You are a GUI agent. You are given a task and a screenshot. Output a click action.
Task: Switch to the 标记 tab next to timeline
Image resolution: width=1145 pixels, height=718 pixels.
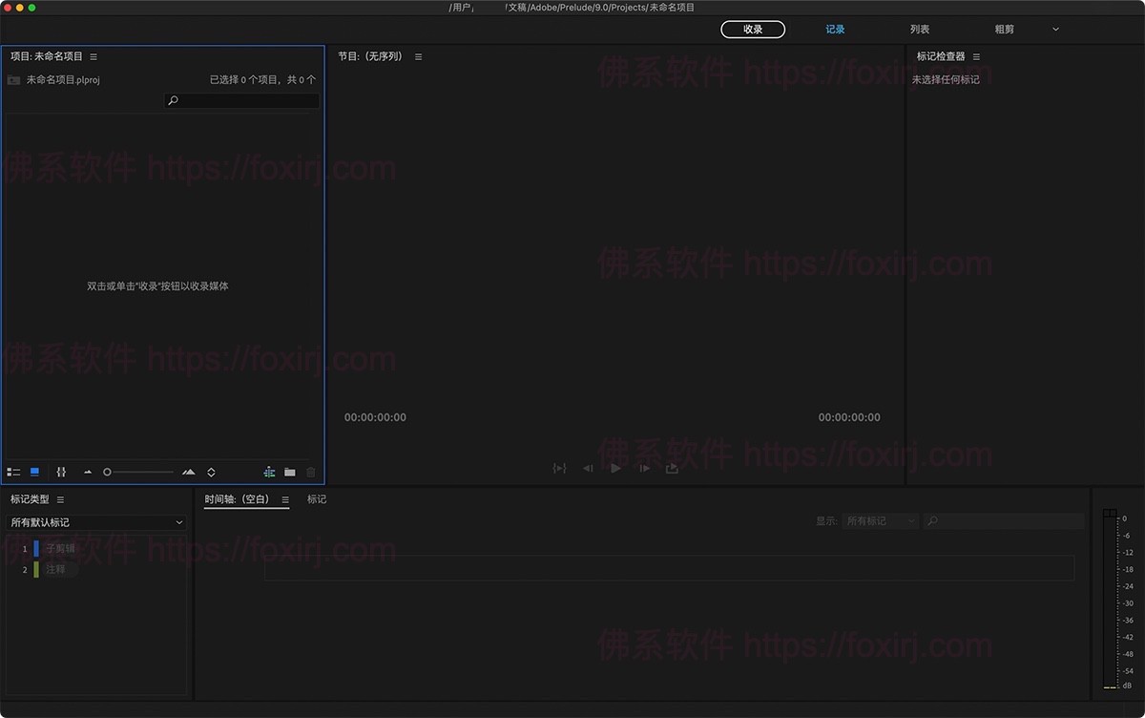pos(316,498)
